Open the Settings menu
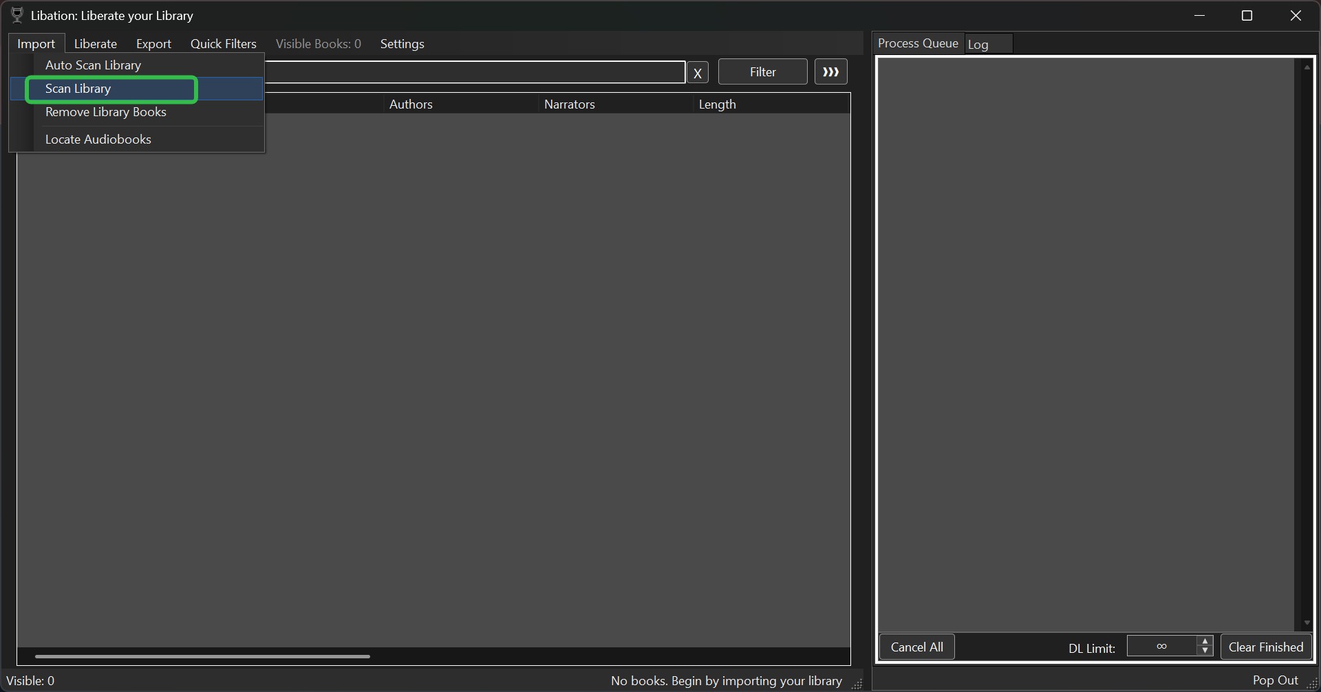The image size is (1321, 692). coord(402,44)
